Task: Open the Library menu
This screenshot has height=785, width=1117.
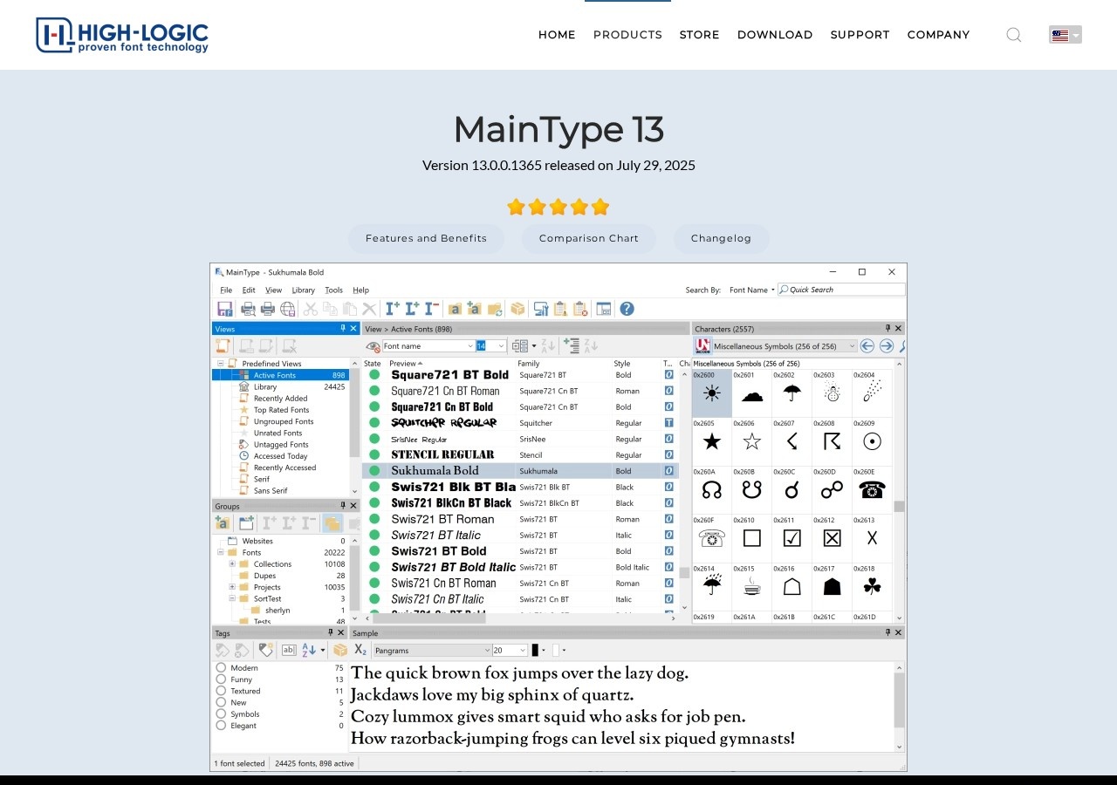Action: tap(303, 290)
